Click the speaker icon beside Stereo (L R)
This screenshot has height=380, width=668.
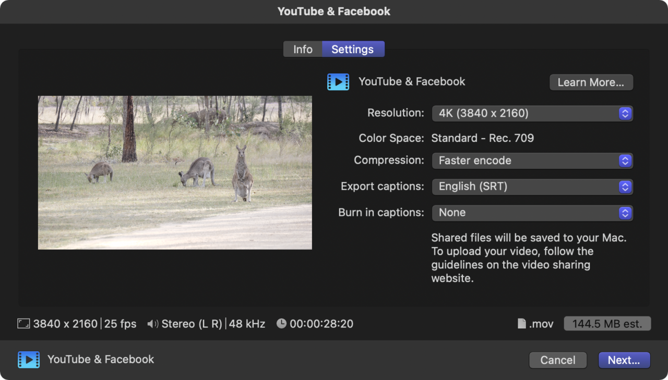pos(152,324)
